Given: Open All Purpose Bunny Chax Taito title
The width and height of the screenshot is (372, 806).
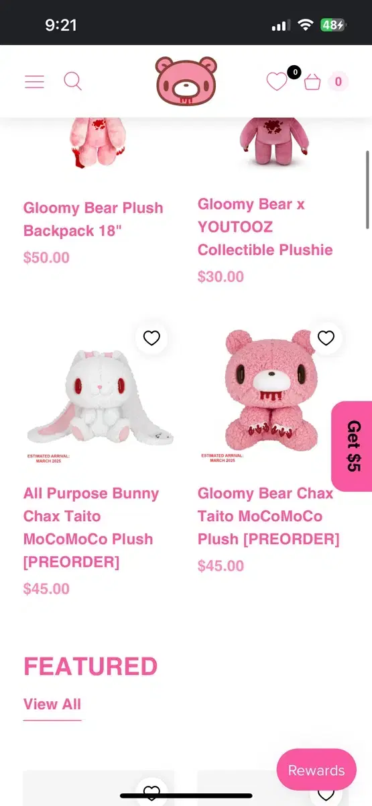Looking at the screenshot, I should (90, 527).
